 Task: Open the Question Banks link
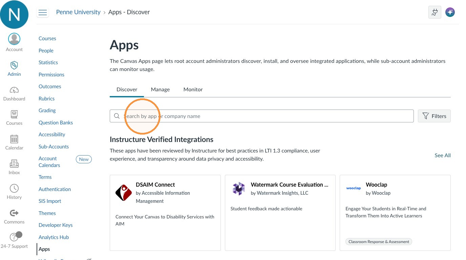pos(56,123)
